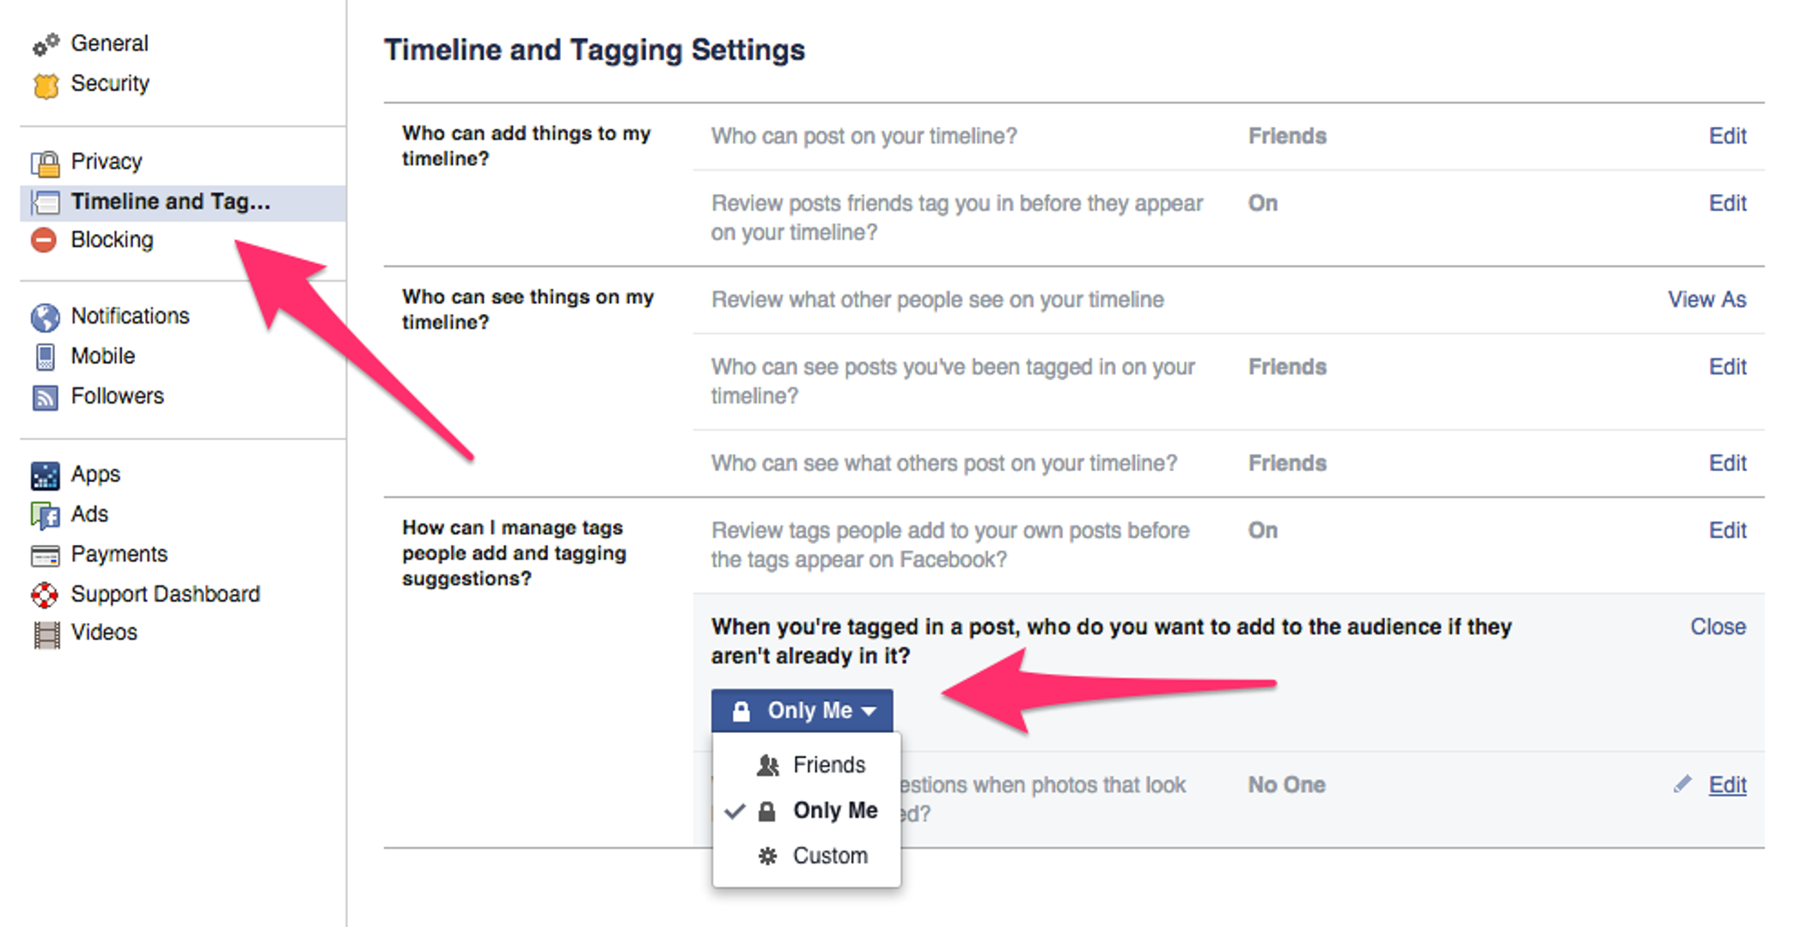
Task: Open the Apps settings page
Action: coord(95,474)
